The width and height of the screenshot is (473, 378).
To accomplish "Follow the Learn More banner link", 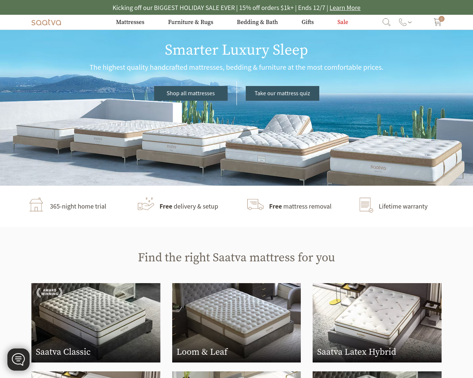I will [345, 8].
